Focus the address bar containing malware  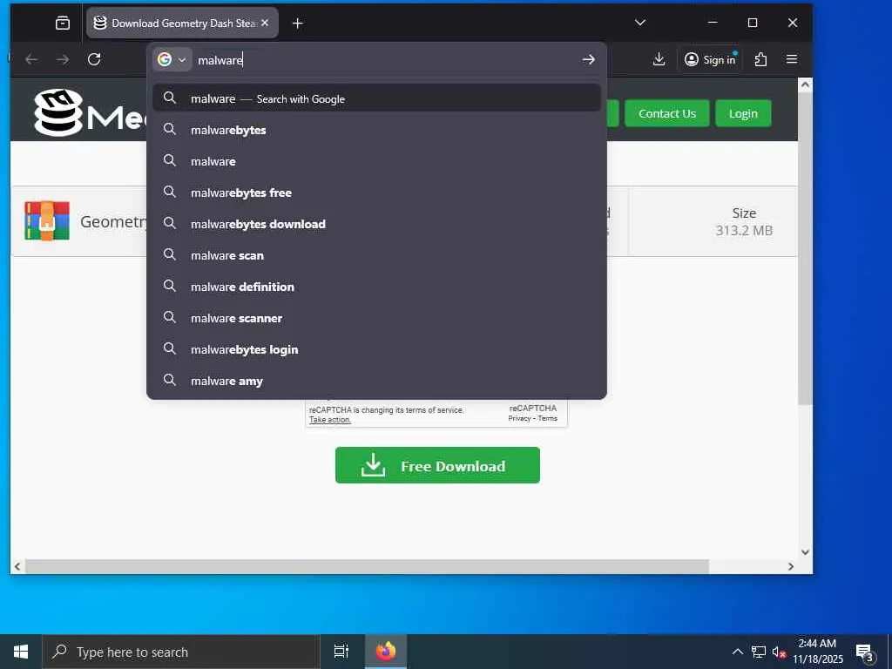coord(385,60)
